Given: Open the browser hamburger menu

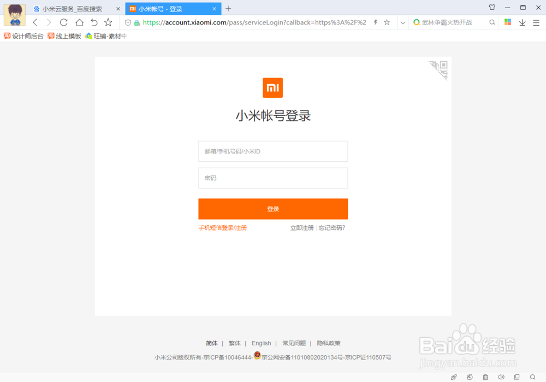Looking at the screenshot, I should 537,22.
